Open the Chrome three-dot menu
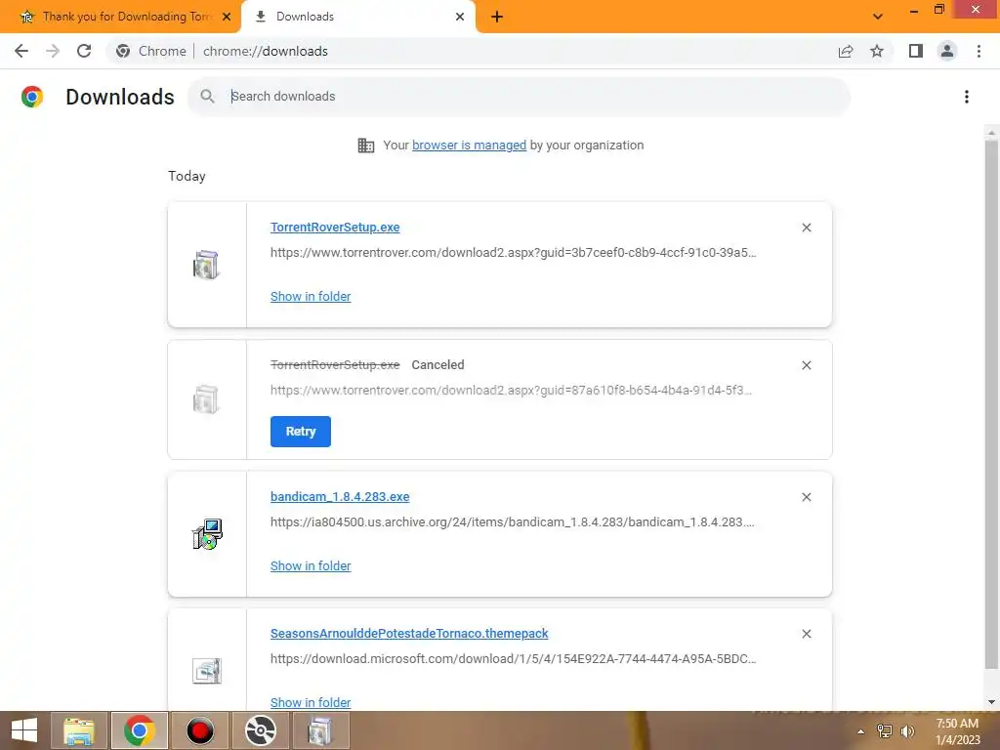The height and width of the screenshot is (750, 1000). [979, 51]
